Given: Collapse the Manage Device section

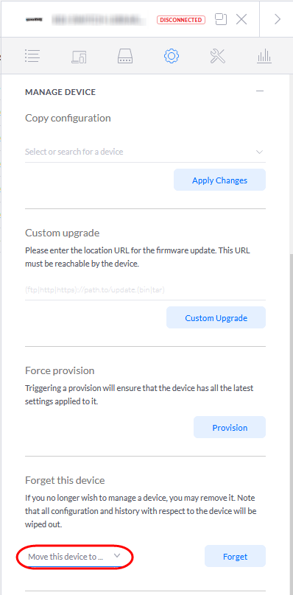Looking at the screenshot, I should pos(260,91).
